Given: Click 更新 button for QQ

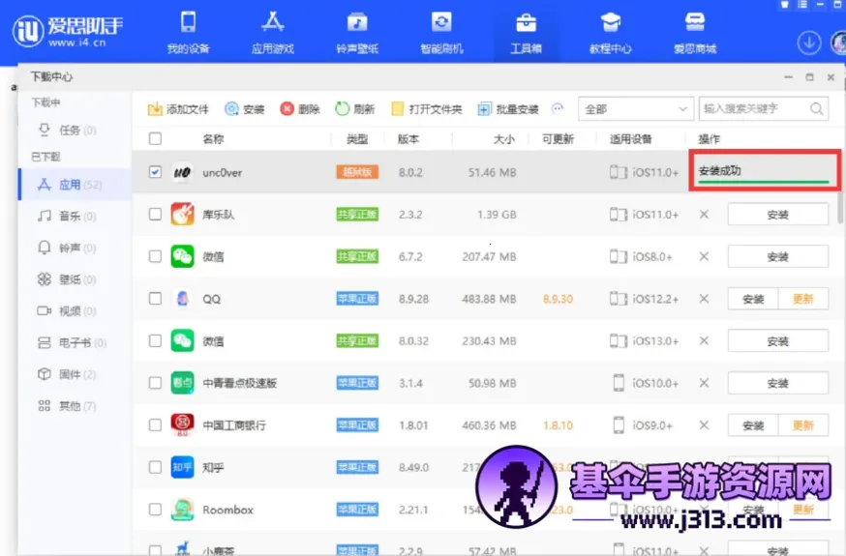Looking at the screenshot, I should tap(802, 299).
